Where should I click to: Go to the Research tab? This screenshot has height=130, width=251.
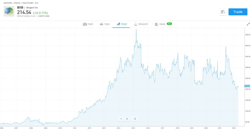click(x=141, y=24)
